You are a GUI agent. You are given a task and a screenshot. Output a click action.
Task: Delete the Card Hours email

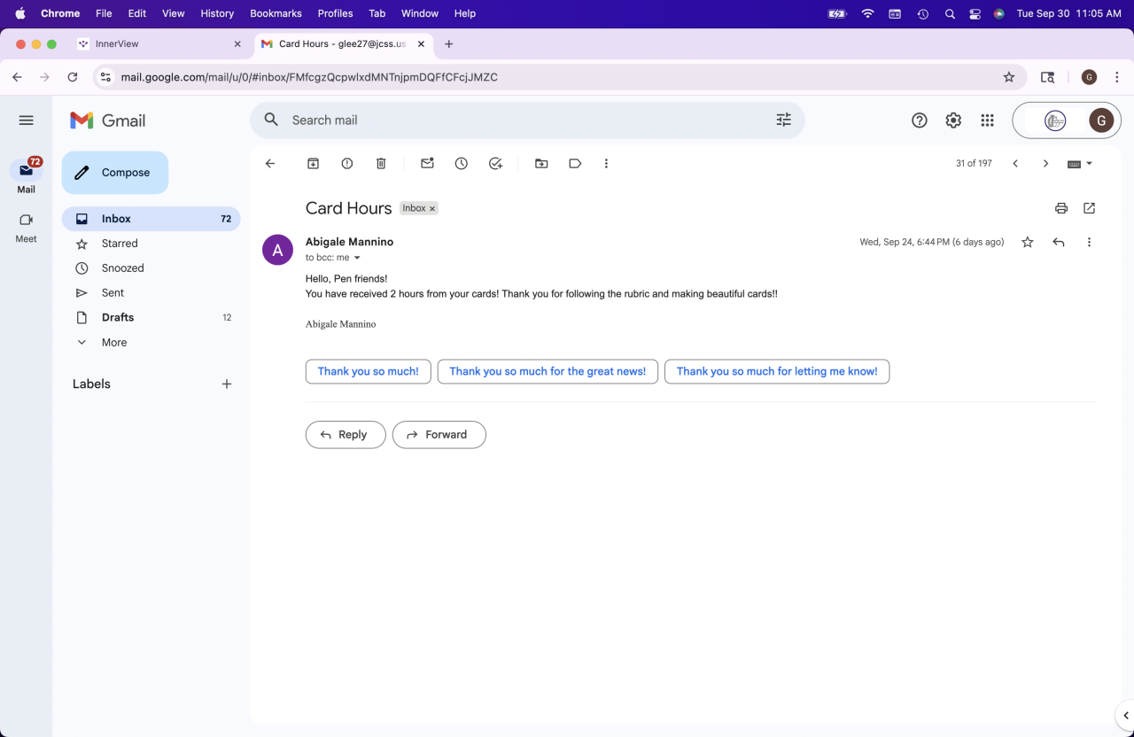pos(381,164)
